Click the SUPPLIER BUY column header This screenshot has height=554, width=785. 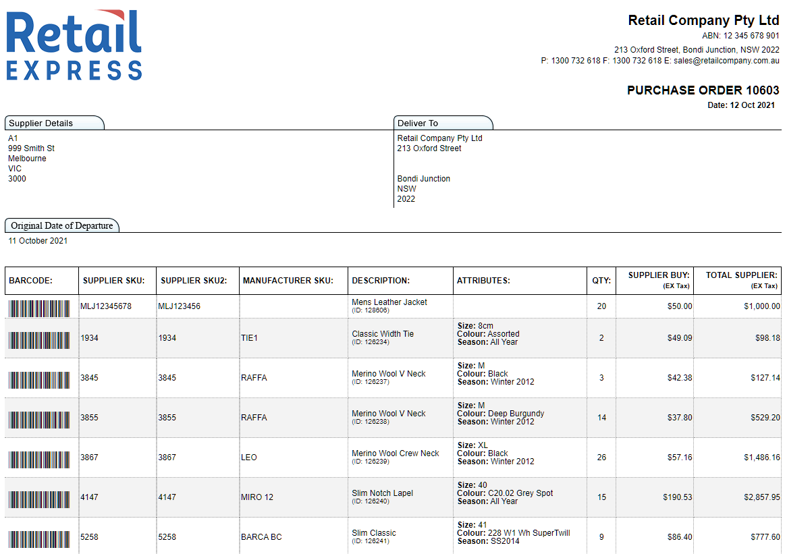pyautogui.click(x=654, y=281)
